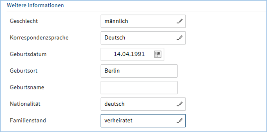Click the Familienstand label

pos(28,121)
